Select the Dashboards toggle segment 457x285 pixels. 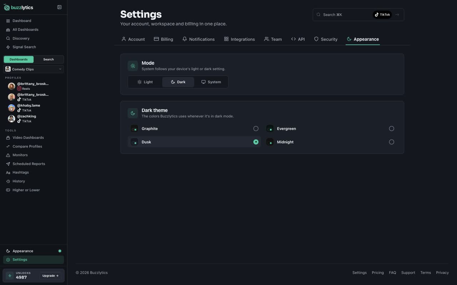click(19, 59)
